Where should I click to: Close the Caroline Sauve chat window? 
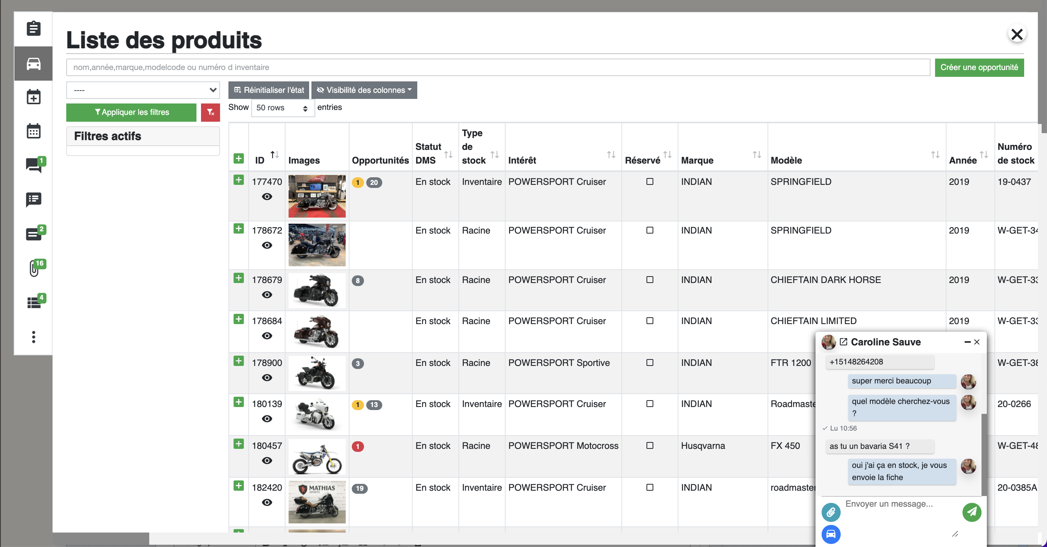coord(977,342)
